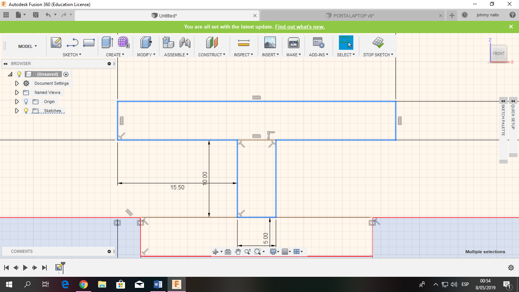Activate the Unsaved component radio button
This screenshot has height=292, width=519.
point(66,75)
